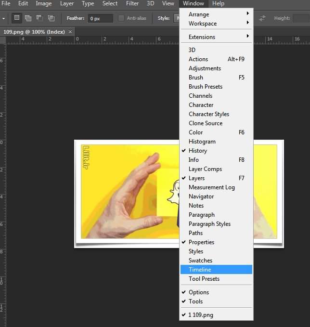Show the Swatches panel
The width and height of the screenshot is (310, 327).
pyautogui.click(x=217, y=261)
